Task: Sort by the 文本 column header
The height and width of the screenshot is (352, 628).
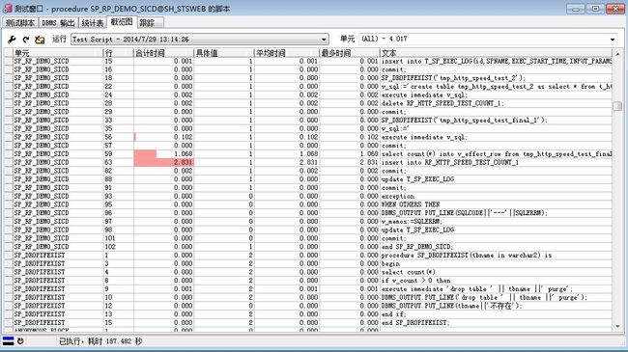Action: (496, 53)
